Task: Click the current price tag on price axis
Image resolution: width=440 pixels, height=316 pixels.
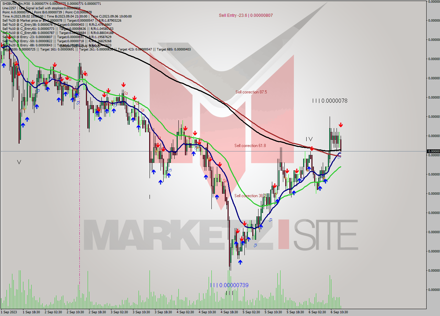Action: tap(433, 151)
